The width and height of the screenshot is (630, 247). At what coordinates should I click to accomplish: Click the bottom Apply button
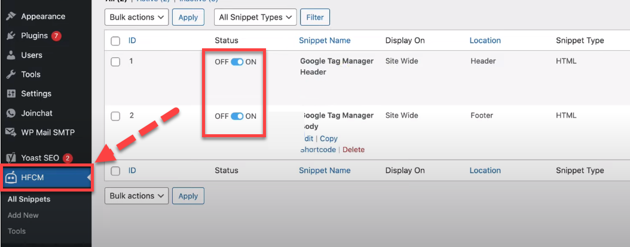(188, 196)
